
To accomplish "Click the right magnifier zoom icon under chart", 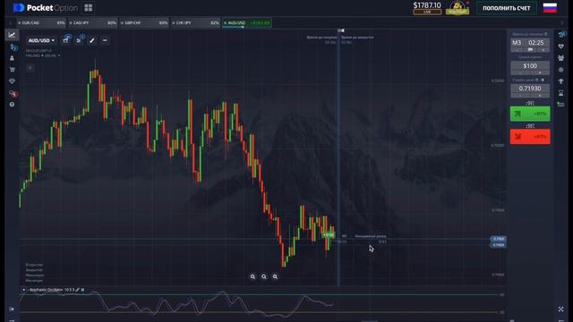I will (x=275, y=276).
